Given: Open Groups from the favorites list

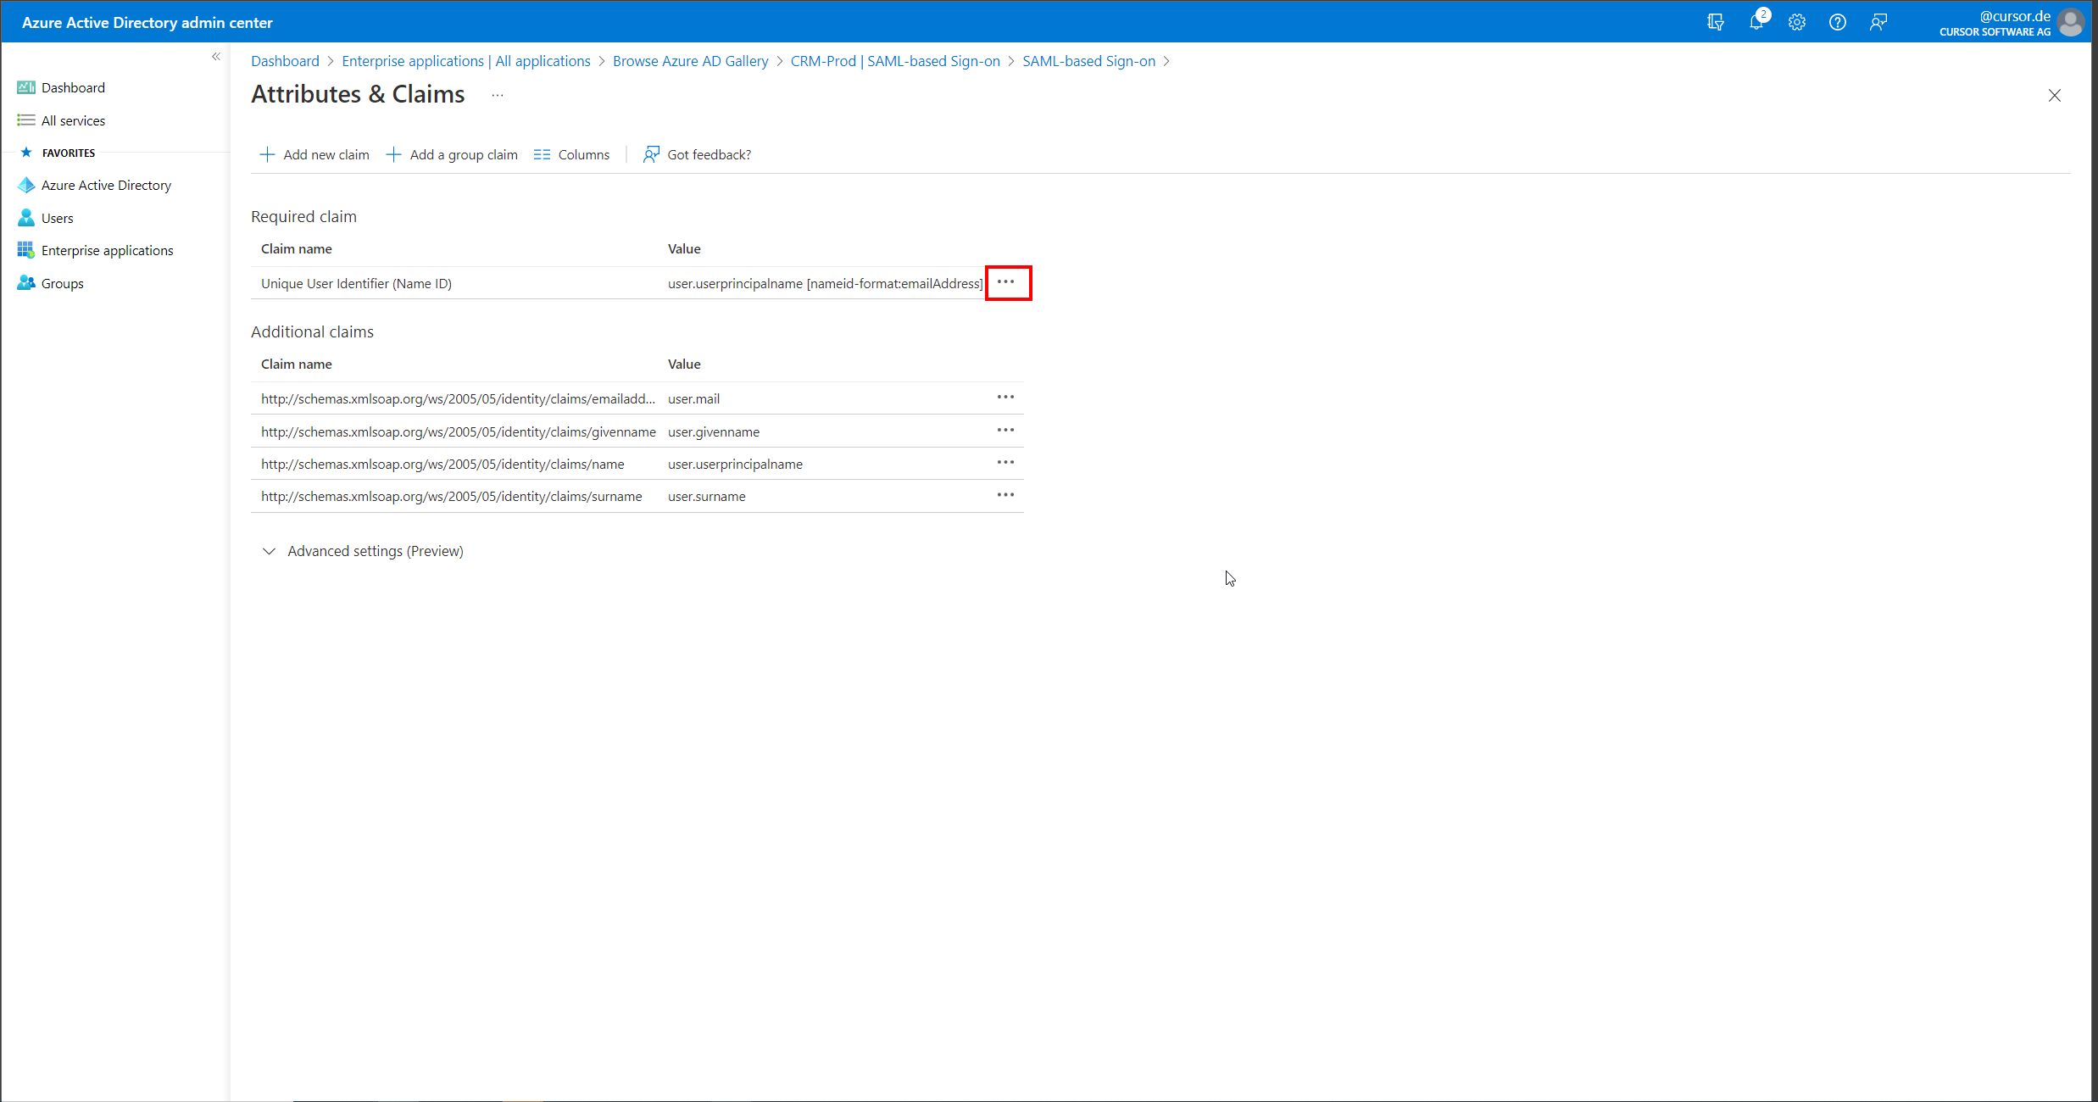Looking at the screenshot, I should click(x=62, y=283).
